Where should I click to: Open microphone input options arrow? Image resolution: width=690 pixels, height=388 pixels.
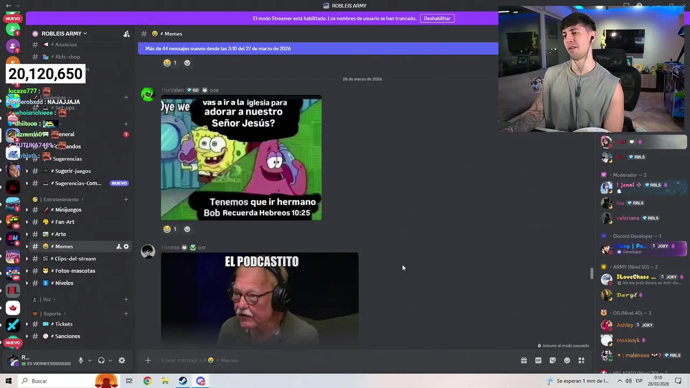[89, 361]
